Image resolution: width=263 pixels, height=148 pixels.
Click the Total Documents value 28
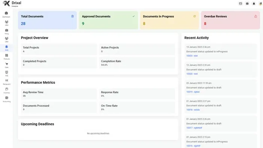pyautogui.click(x=23, y=24)
